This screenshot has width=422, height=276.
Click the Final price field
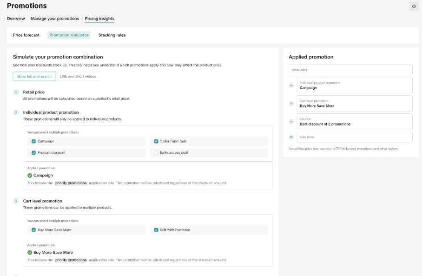click(354, 137)
